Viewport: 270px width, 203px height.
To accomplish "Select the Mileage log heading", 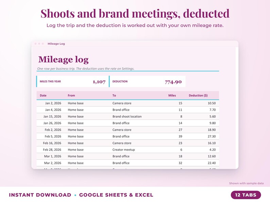I will [63, 60].
